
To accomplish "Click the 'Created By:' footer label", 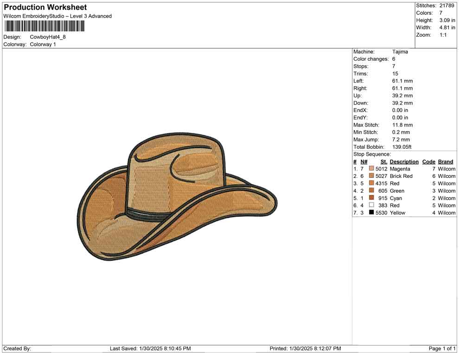I will pos(17,348).
